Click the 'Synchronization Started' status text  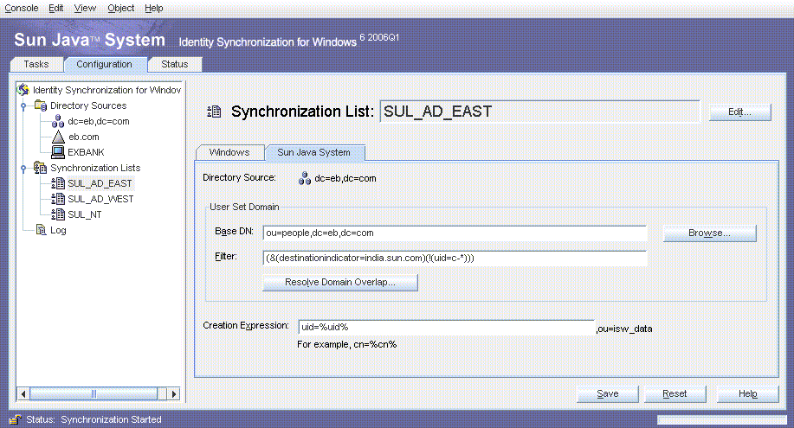[112, 419]
